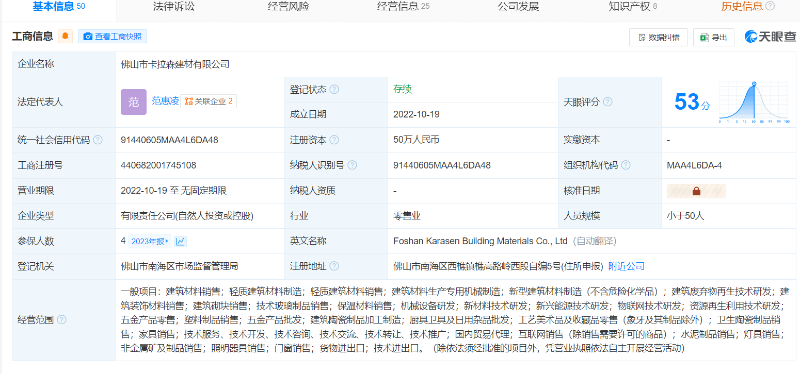Viewport: 800px width, 374px height.
Task: Click English name Foshan Karasen Building Materials
Action: (x=480, y=241)
